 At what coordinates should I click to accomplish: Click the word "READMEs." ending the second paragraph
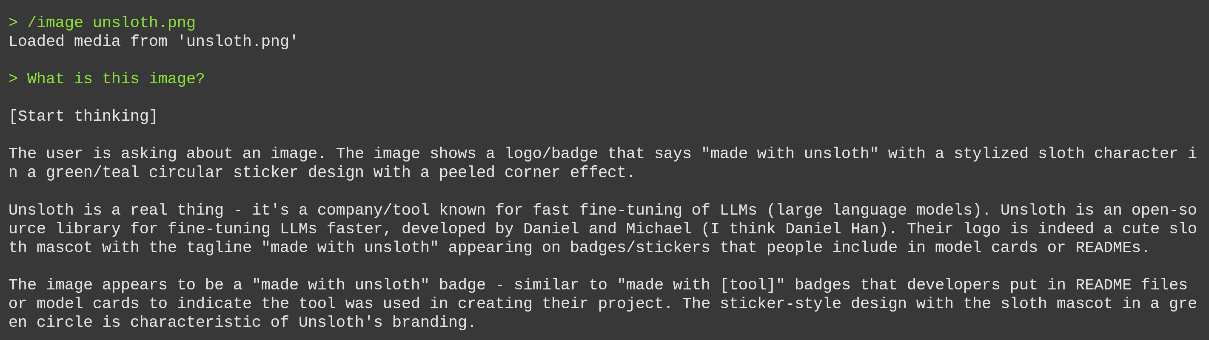(1112, 247)
